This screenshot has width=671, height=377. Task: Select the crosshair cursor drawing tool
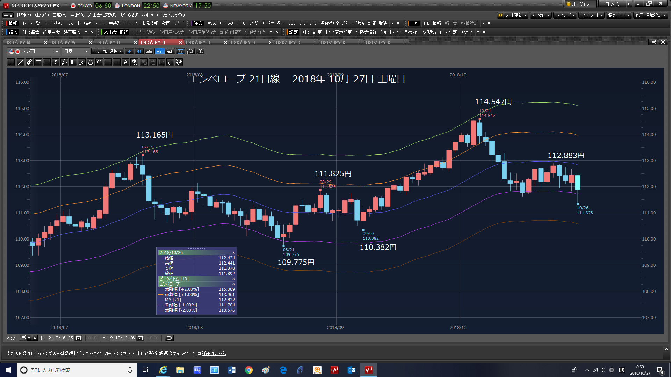pos(11,62)
